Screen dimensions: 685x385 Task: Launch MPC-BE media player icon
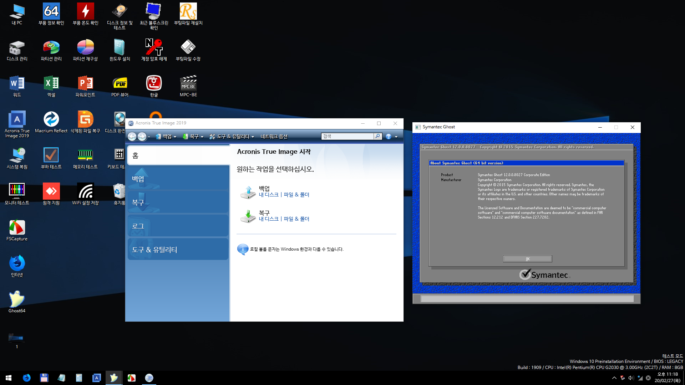pyautogui.click(x=188, y=86)
